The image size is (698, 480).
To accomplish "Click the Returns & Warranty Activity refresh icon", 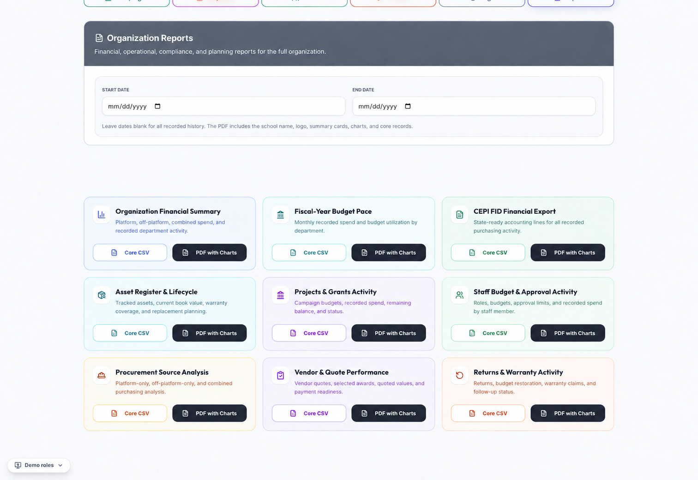I will click(x=460, y=375).
